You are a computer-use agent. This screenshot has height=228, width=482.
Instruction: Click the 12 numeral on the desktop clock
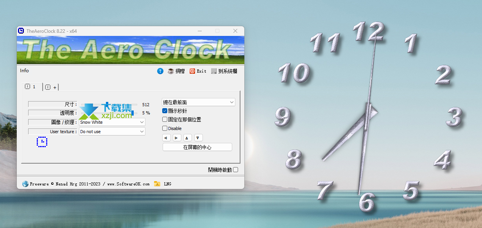(x=368, y=31)
